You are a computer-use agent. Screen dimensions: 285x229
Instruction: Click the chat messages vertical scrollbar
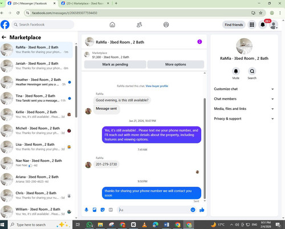(x=205, y=148)
